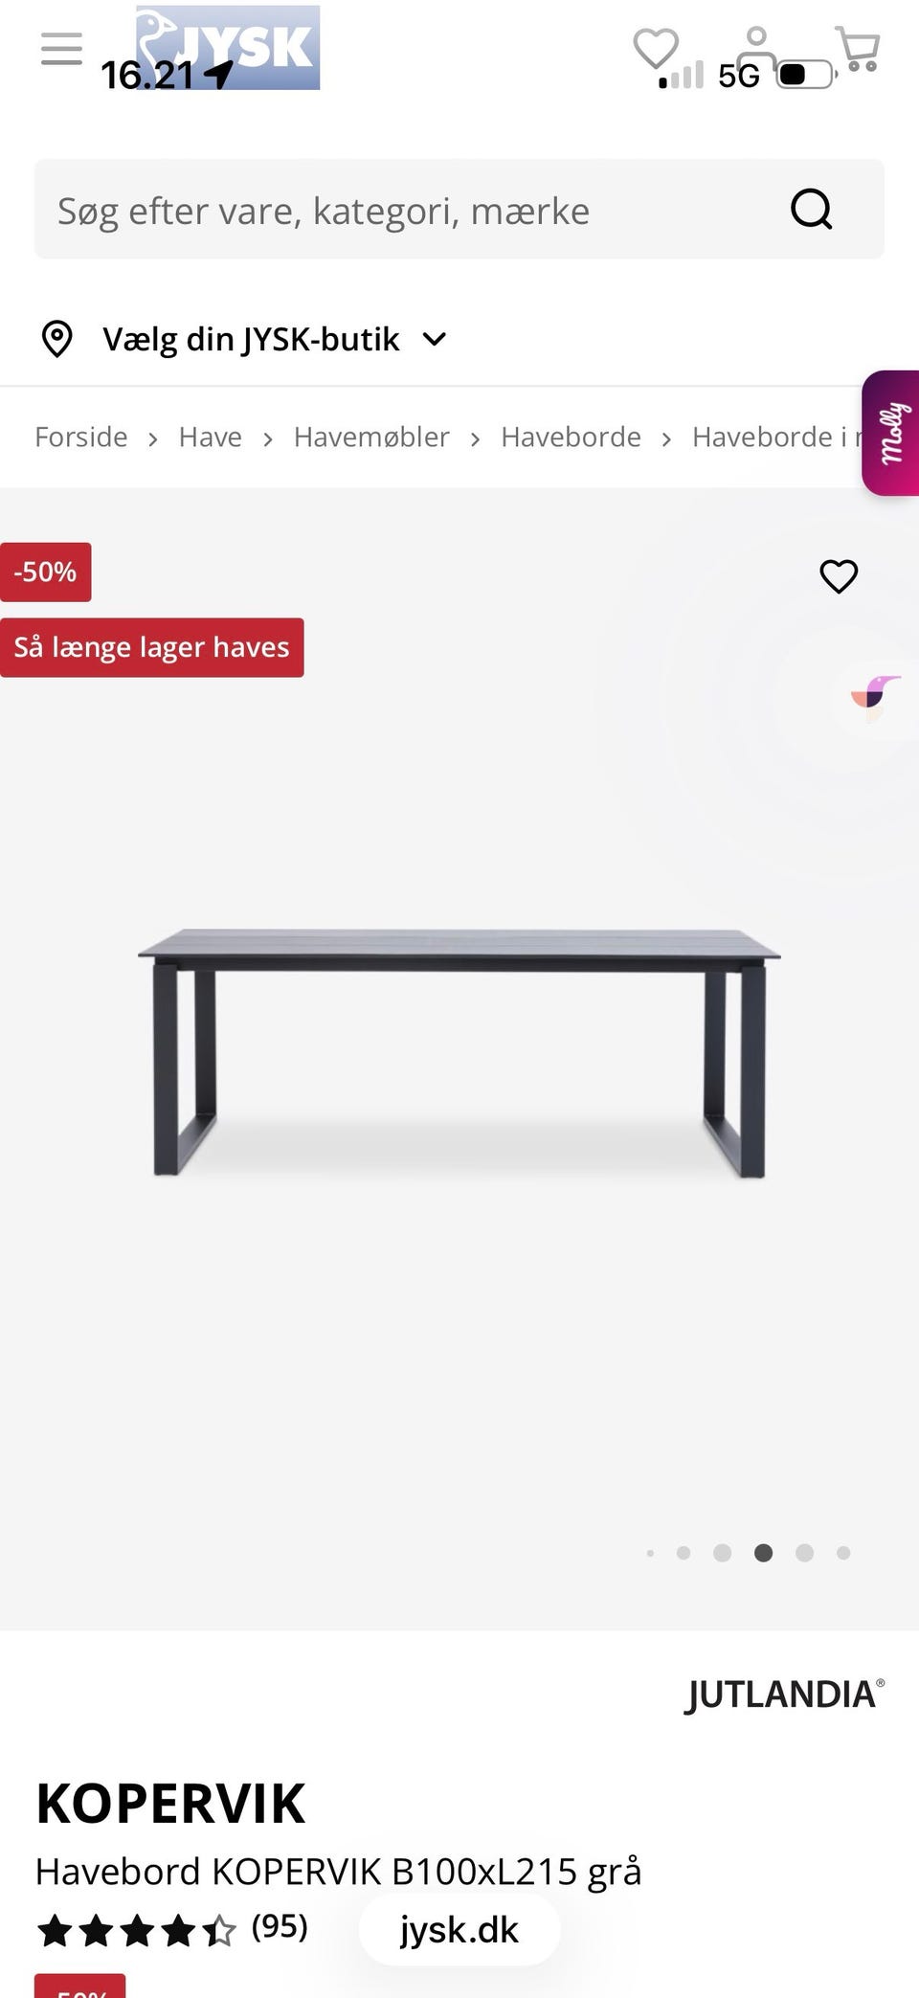This screenshot has height=1998, width=919.
Task: Open the hamburger menu
Action: (61, 49)
